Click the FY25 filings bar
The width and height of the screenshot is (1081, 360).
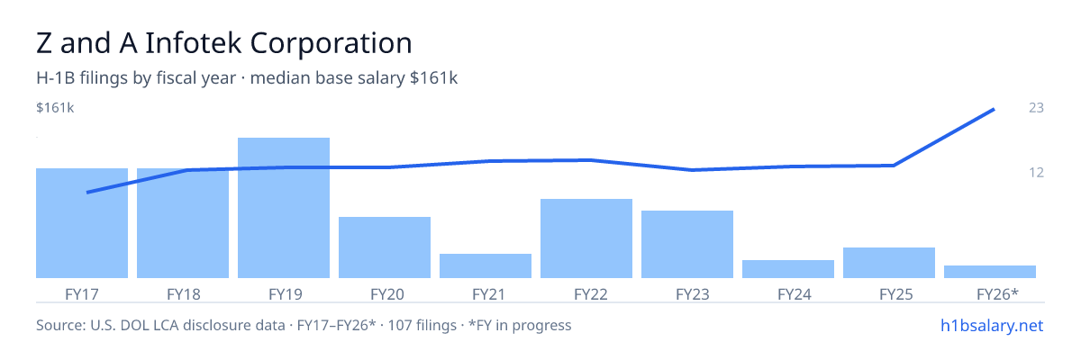point(889,263)
